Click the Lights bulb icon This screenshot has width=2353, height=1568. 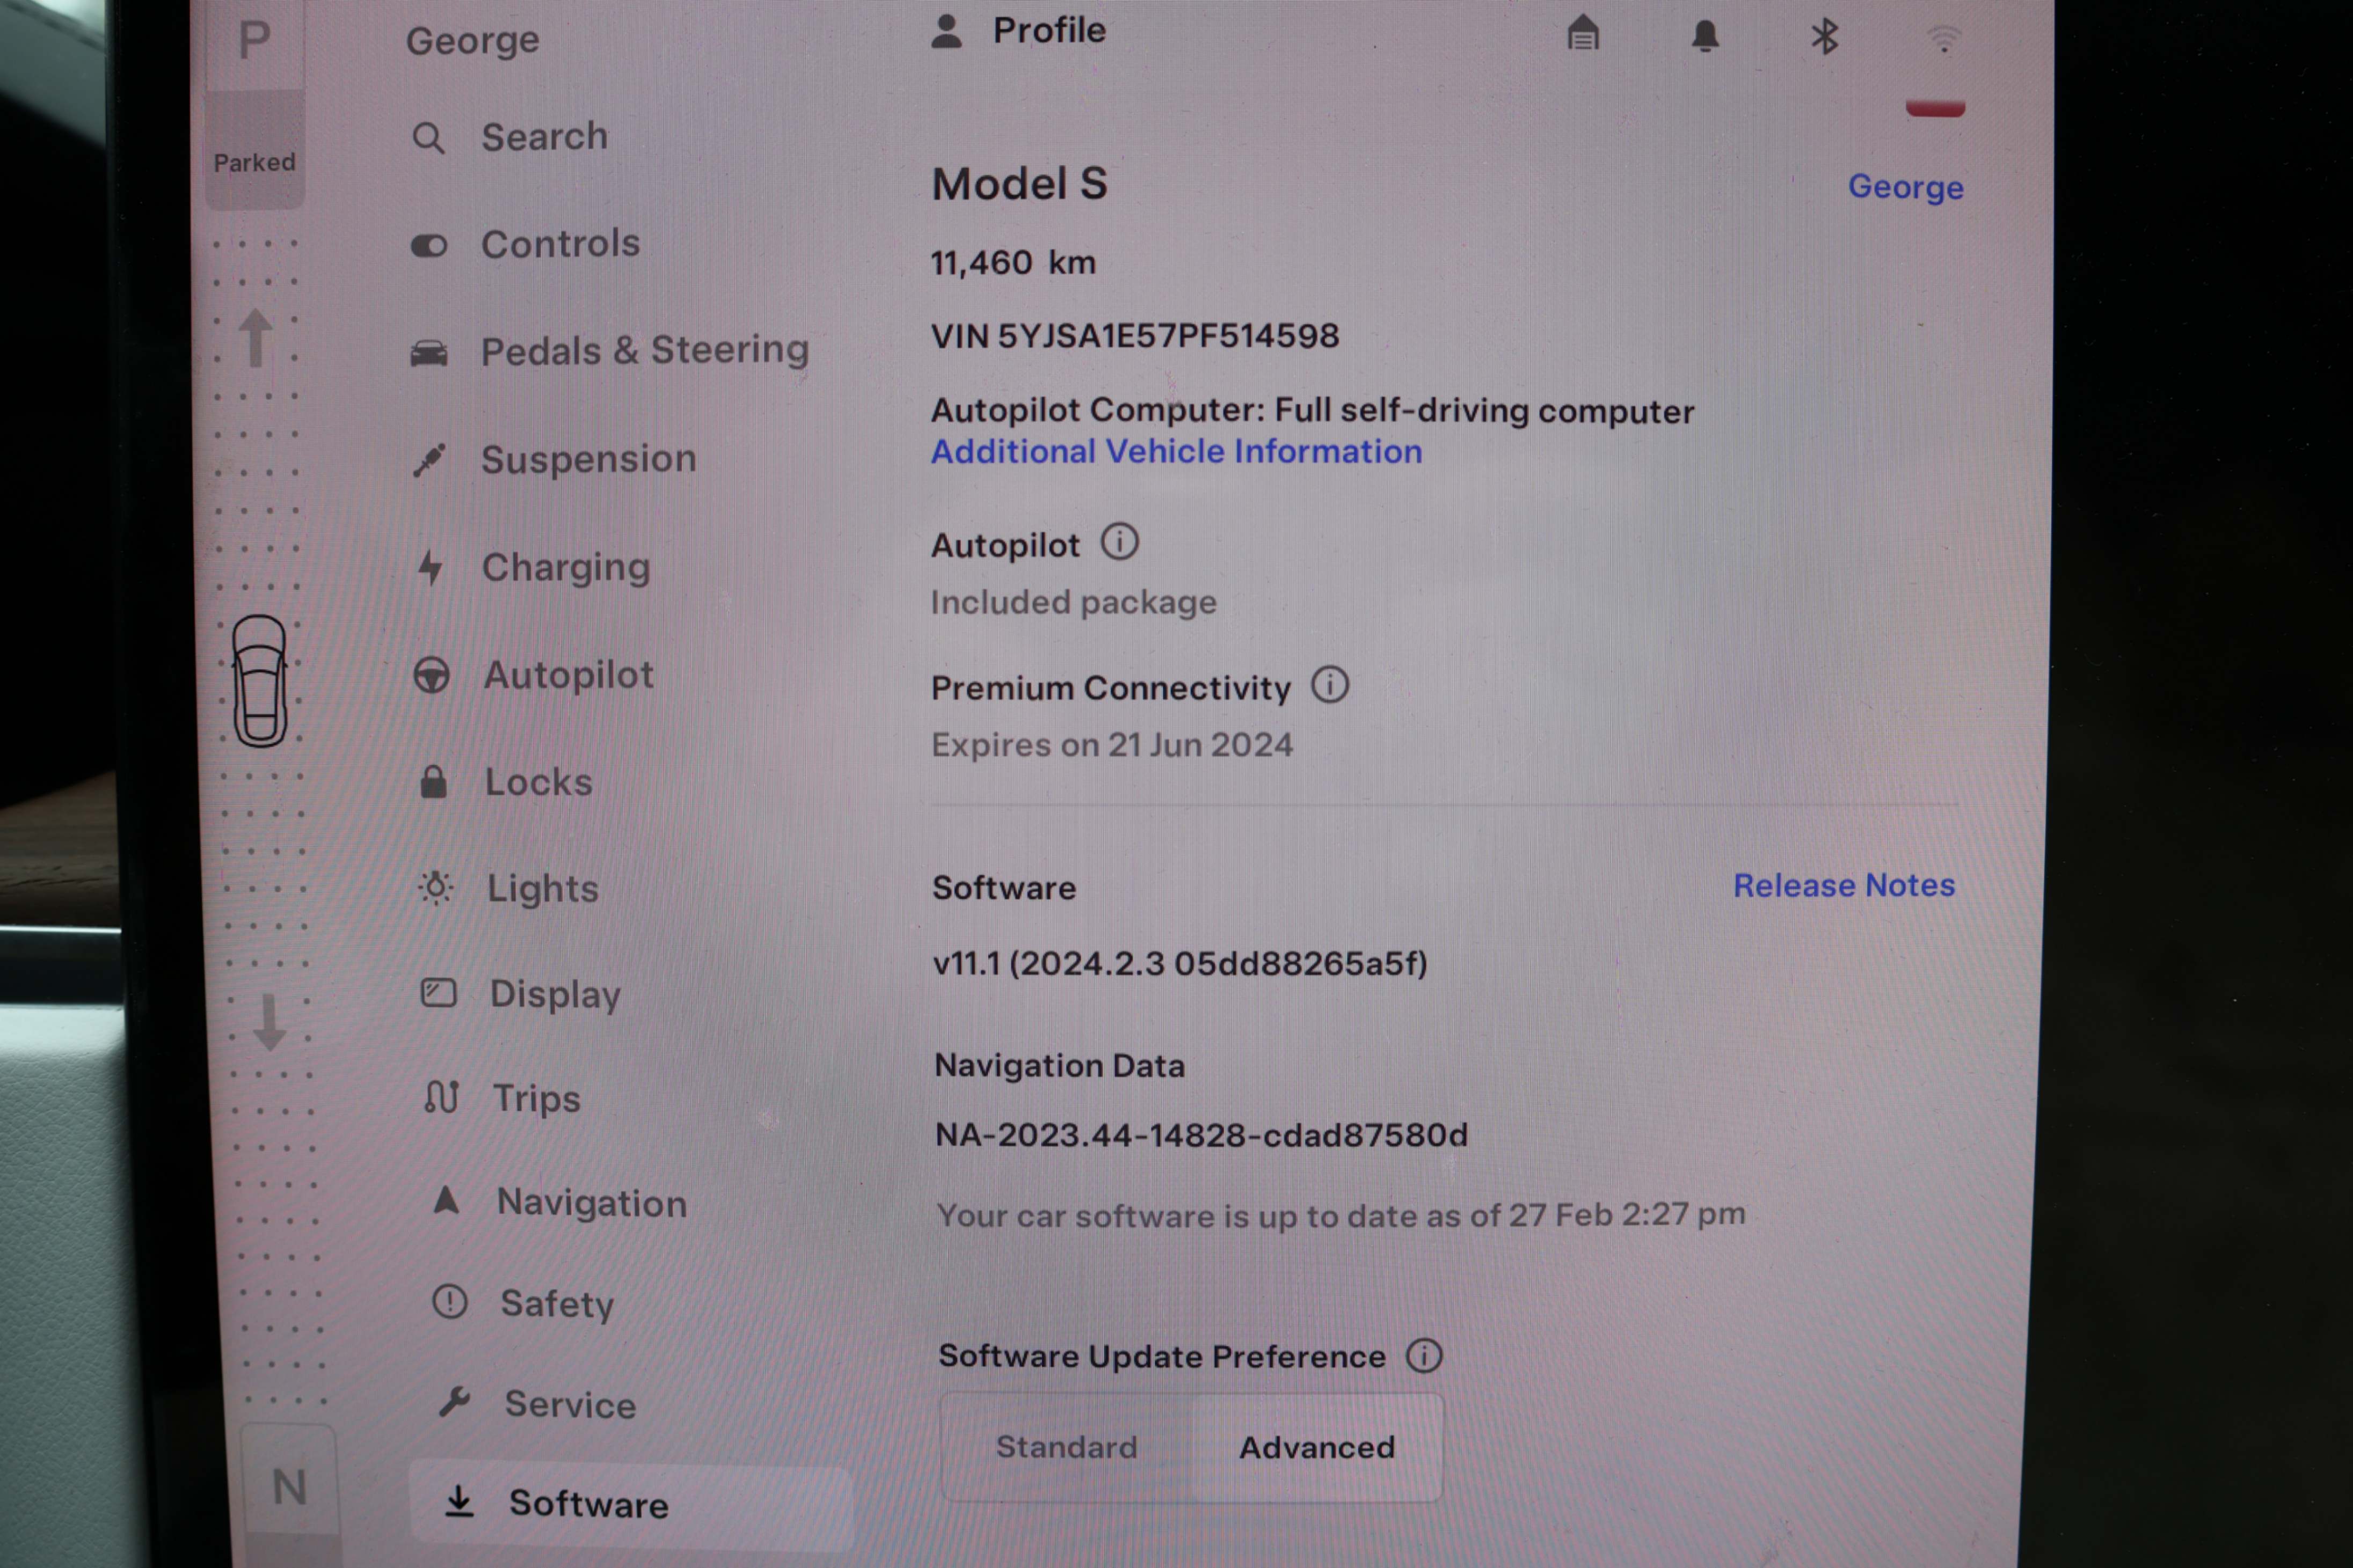tap(436, 888)
